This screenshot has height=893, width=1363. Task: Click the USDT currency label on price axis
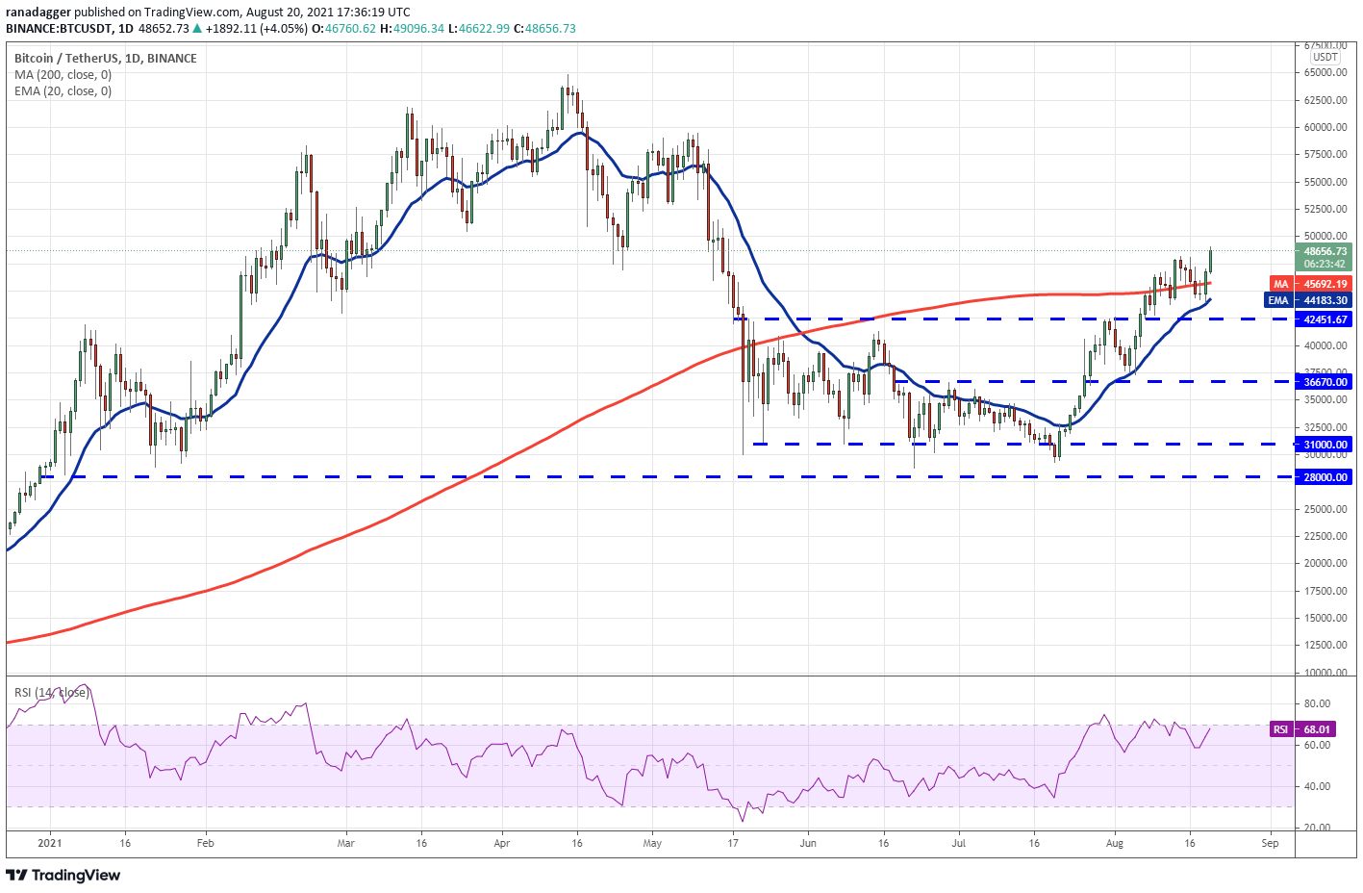click(x=1325, y=57)
